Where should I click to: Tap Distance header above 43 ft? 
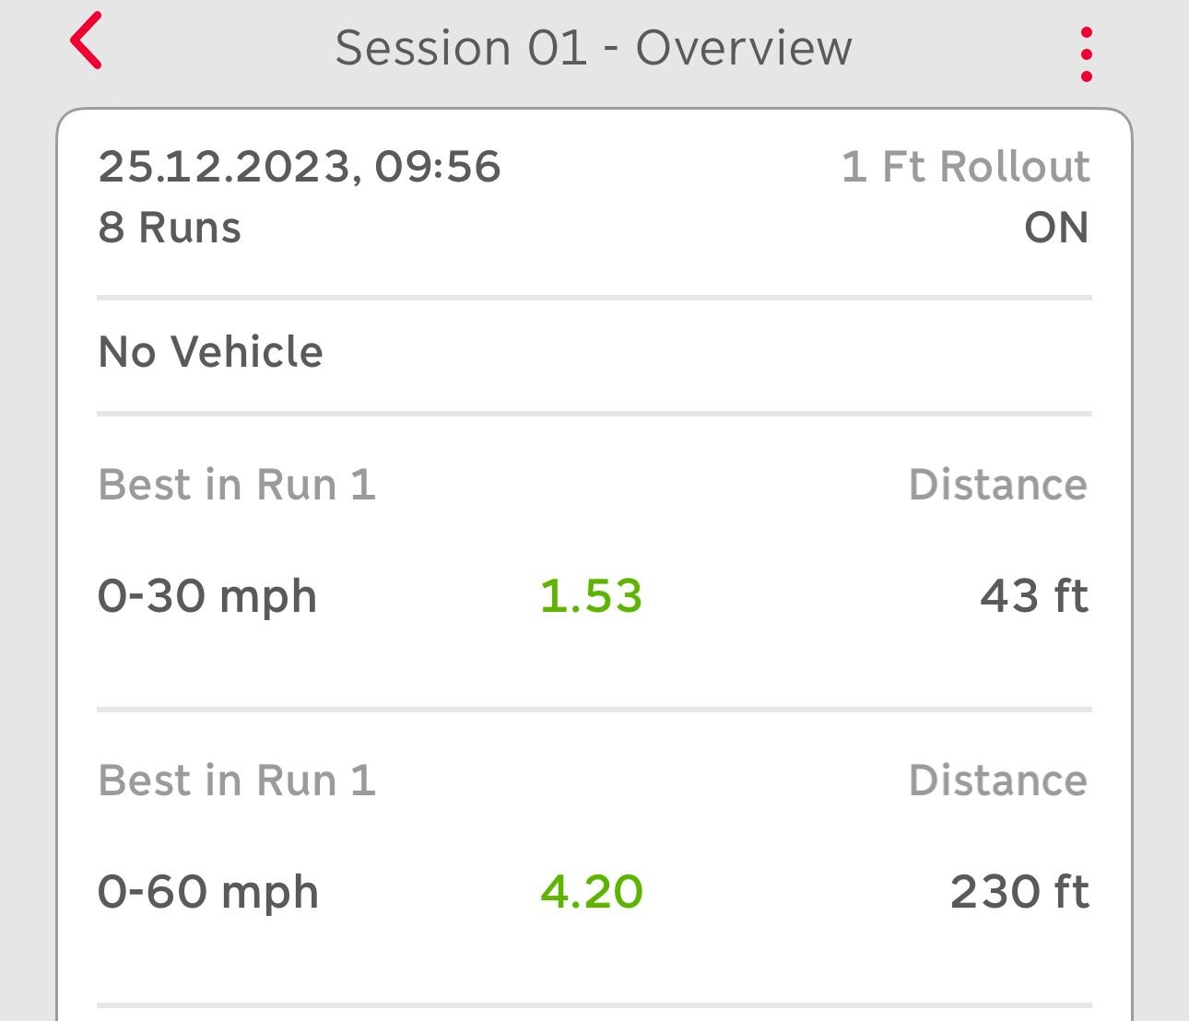coord(997,485)
